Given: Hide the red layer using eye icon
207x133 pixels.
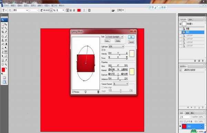Looking at the screenshot, I should pyautogui.click(x=180, y=126).
